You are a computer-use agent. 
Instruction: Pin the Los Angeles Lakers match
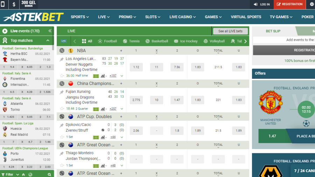tap(62, 59)
